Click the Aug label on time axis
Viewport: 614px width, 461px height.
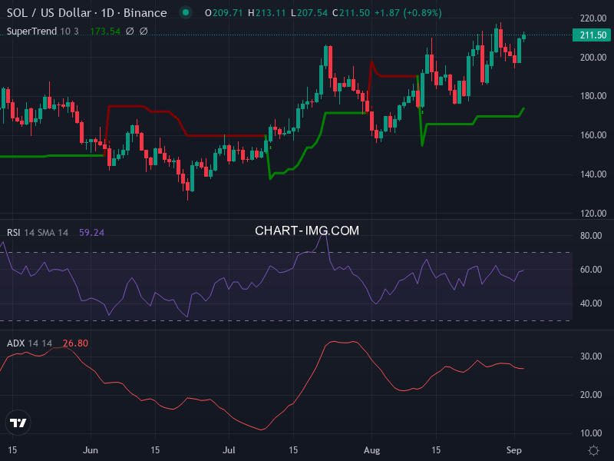(371, 449)
